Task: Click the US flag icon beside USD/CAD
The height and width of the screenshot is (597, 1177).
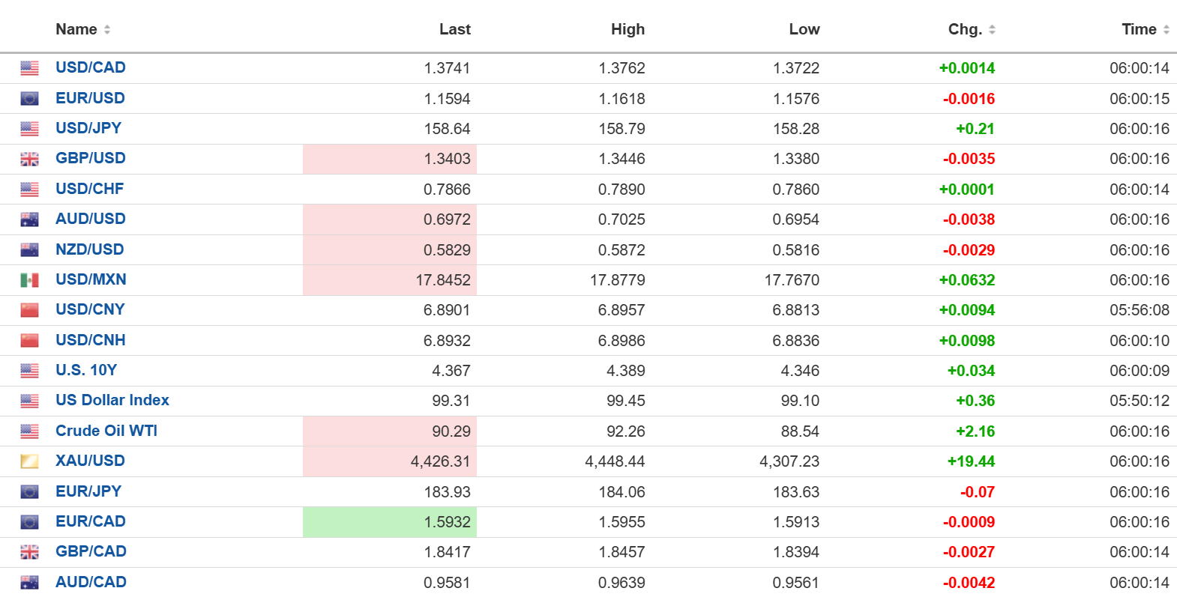Action: click(x=29, y=68)
